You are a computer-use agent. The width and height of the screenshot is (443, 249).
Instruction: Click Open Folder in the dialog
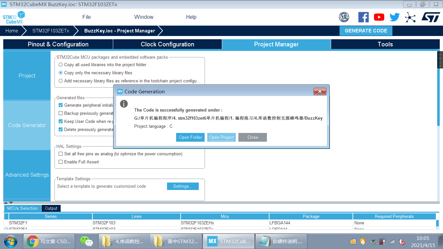[x=190, y=137]
